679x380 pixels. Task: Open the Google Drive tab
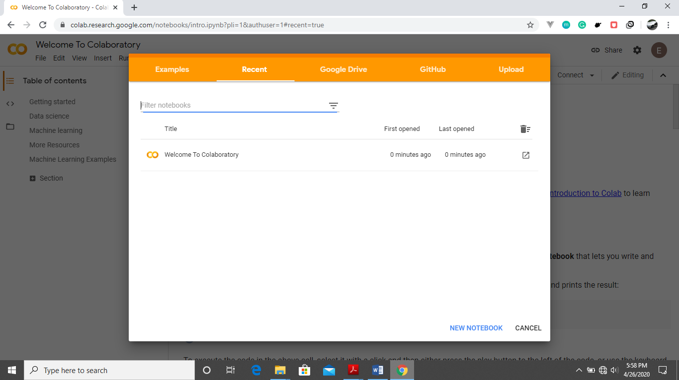coord(343,69)
